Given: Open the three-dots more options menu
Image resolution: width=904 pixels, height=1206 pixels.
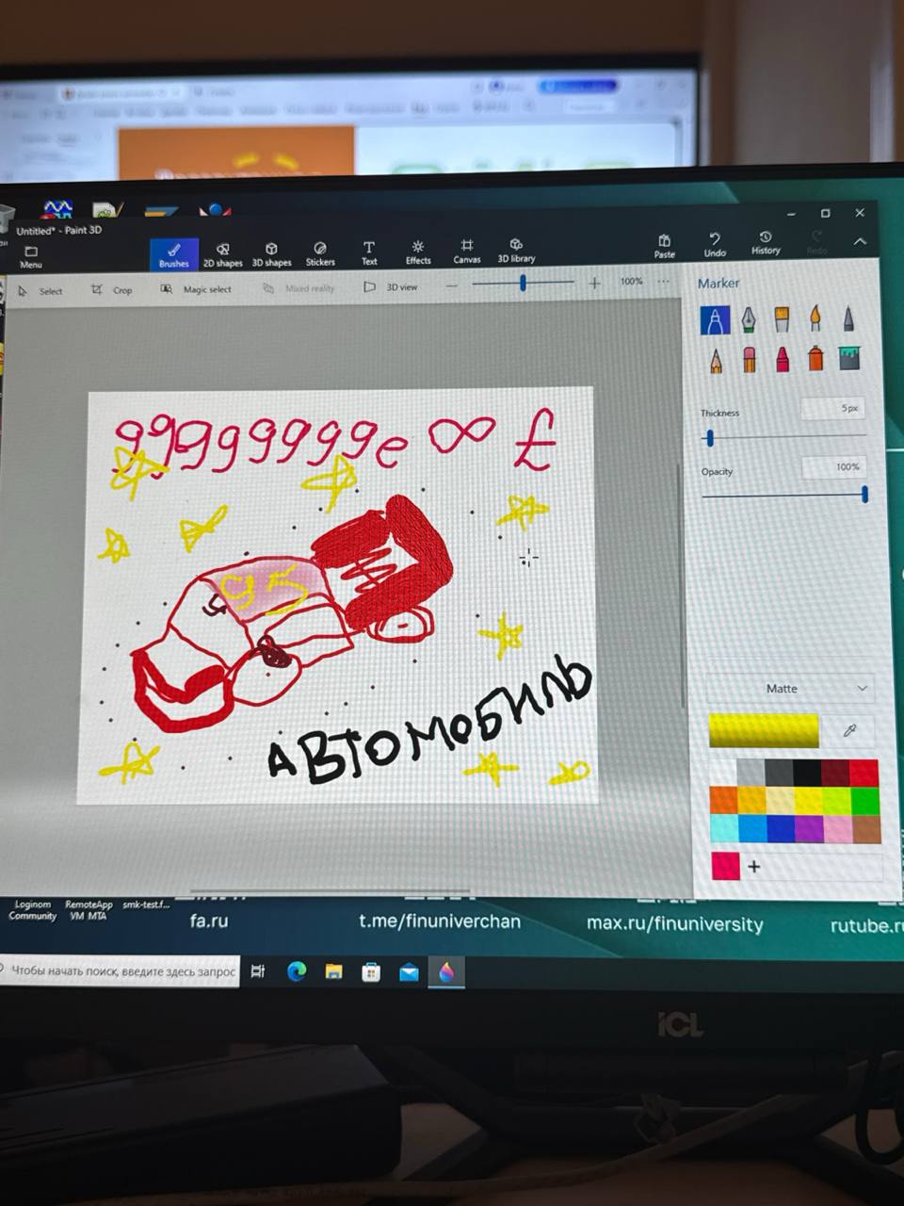Looking at the screenshot, I should tap(664, 282).
